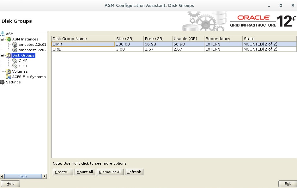Viewport: 297px width, 188px height.
Task: Click the Mount All button
Action: pyautogui.click(x=85, y=172)
